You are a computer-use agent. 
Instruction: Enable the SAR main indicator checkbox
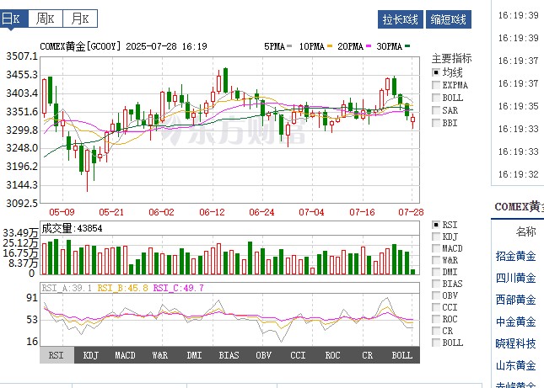[435, 110]
